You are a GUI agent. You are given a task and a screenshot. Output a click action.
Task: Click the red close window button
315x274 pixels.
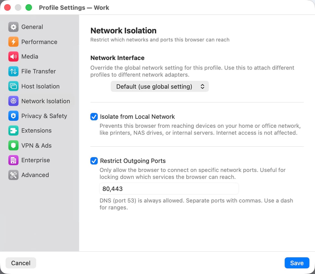7,7
